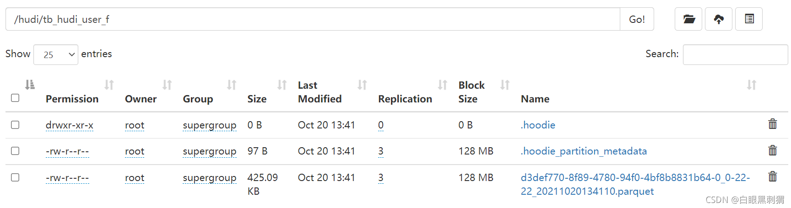This screenshot has width=791, height=208.
Task: Sort by Permission column arrows icon
Action: click(x=109, y=85)
